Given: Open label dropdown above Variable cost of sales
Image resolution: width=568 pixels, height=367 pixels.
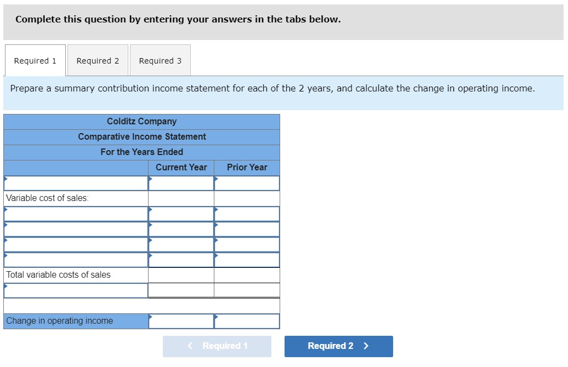Looking at the screenshot, I should [x=76, y=183].
